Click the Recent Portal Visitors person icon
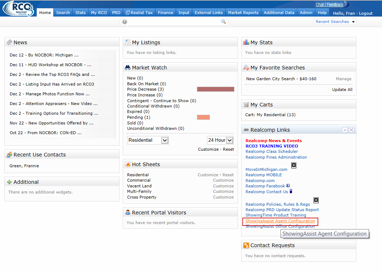 point(128,212)
